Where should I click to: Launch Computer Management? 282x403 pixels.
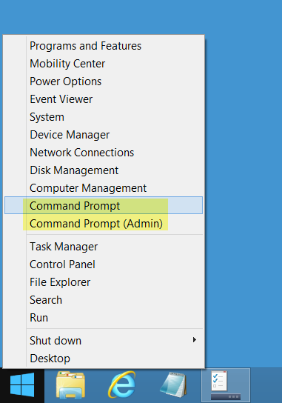(88, 188)
